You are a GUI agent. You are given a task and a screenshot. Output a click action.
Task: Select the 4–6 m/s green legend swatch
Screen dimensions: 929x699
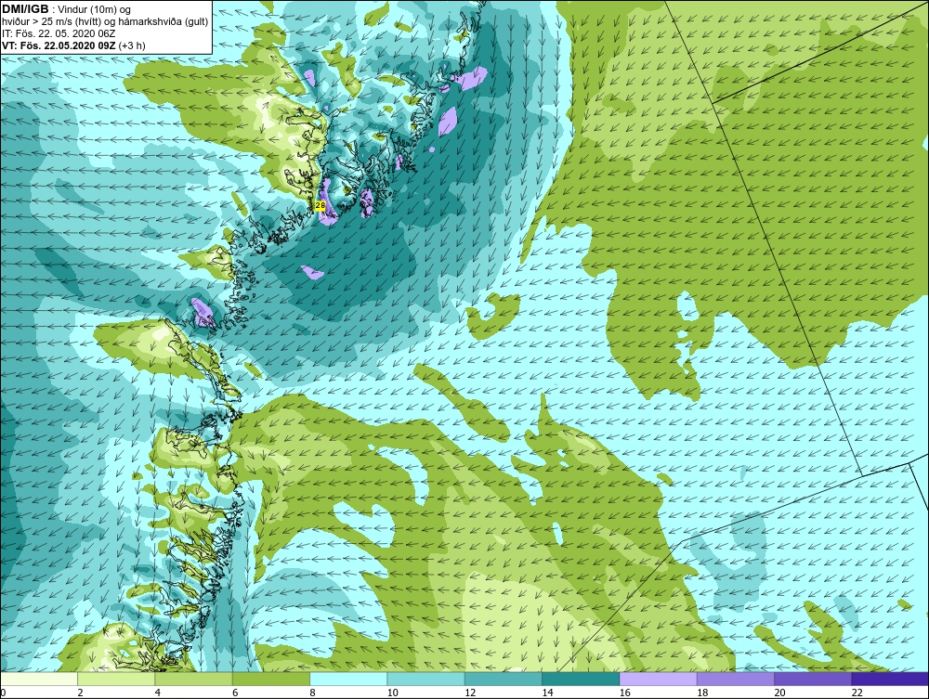click(x=194, y=679)
